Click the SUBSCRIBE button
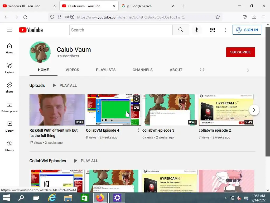The width and height of the screenshot is (270, 203). coord(240,52)
